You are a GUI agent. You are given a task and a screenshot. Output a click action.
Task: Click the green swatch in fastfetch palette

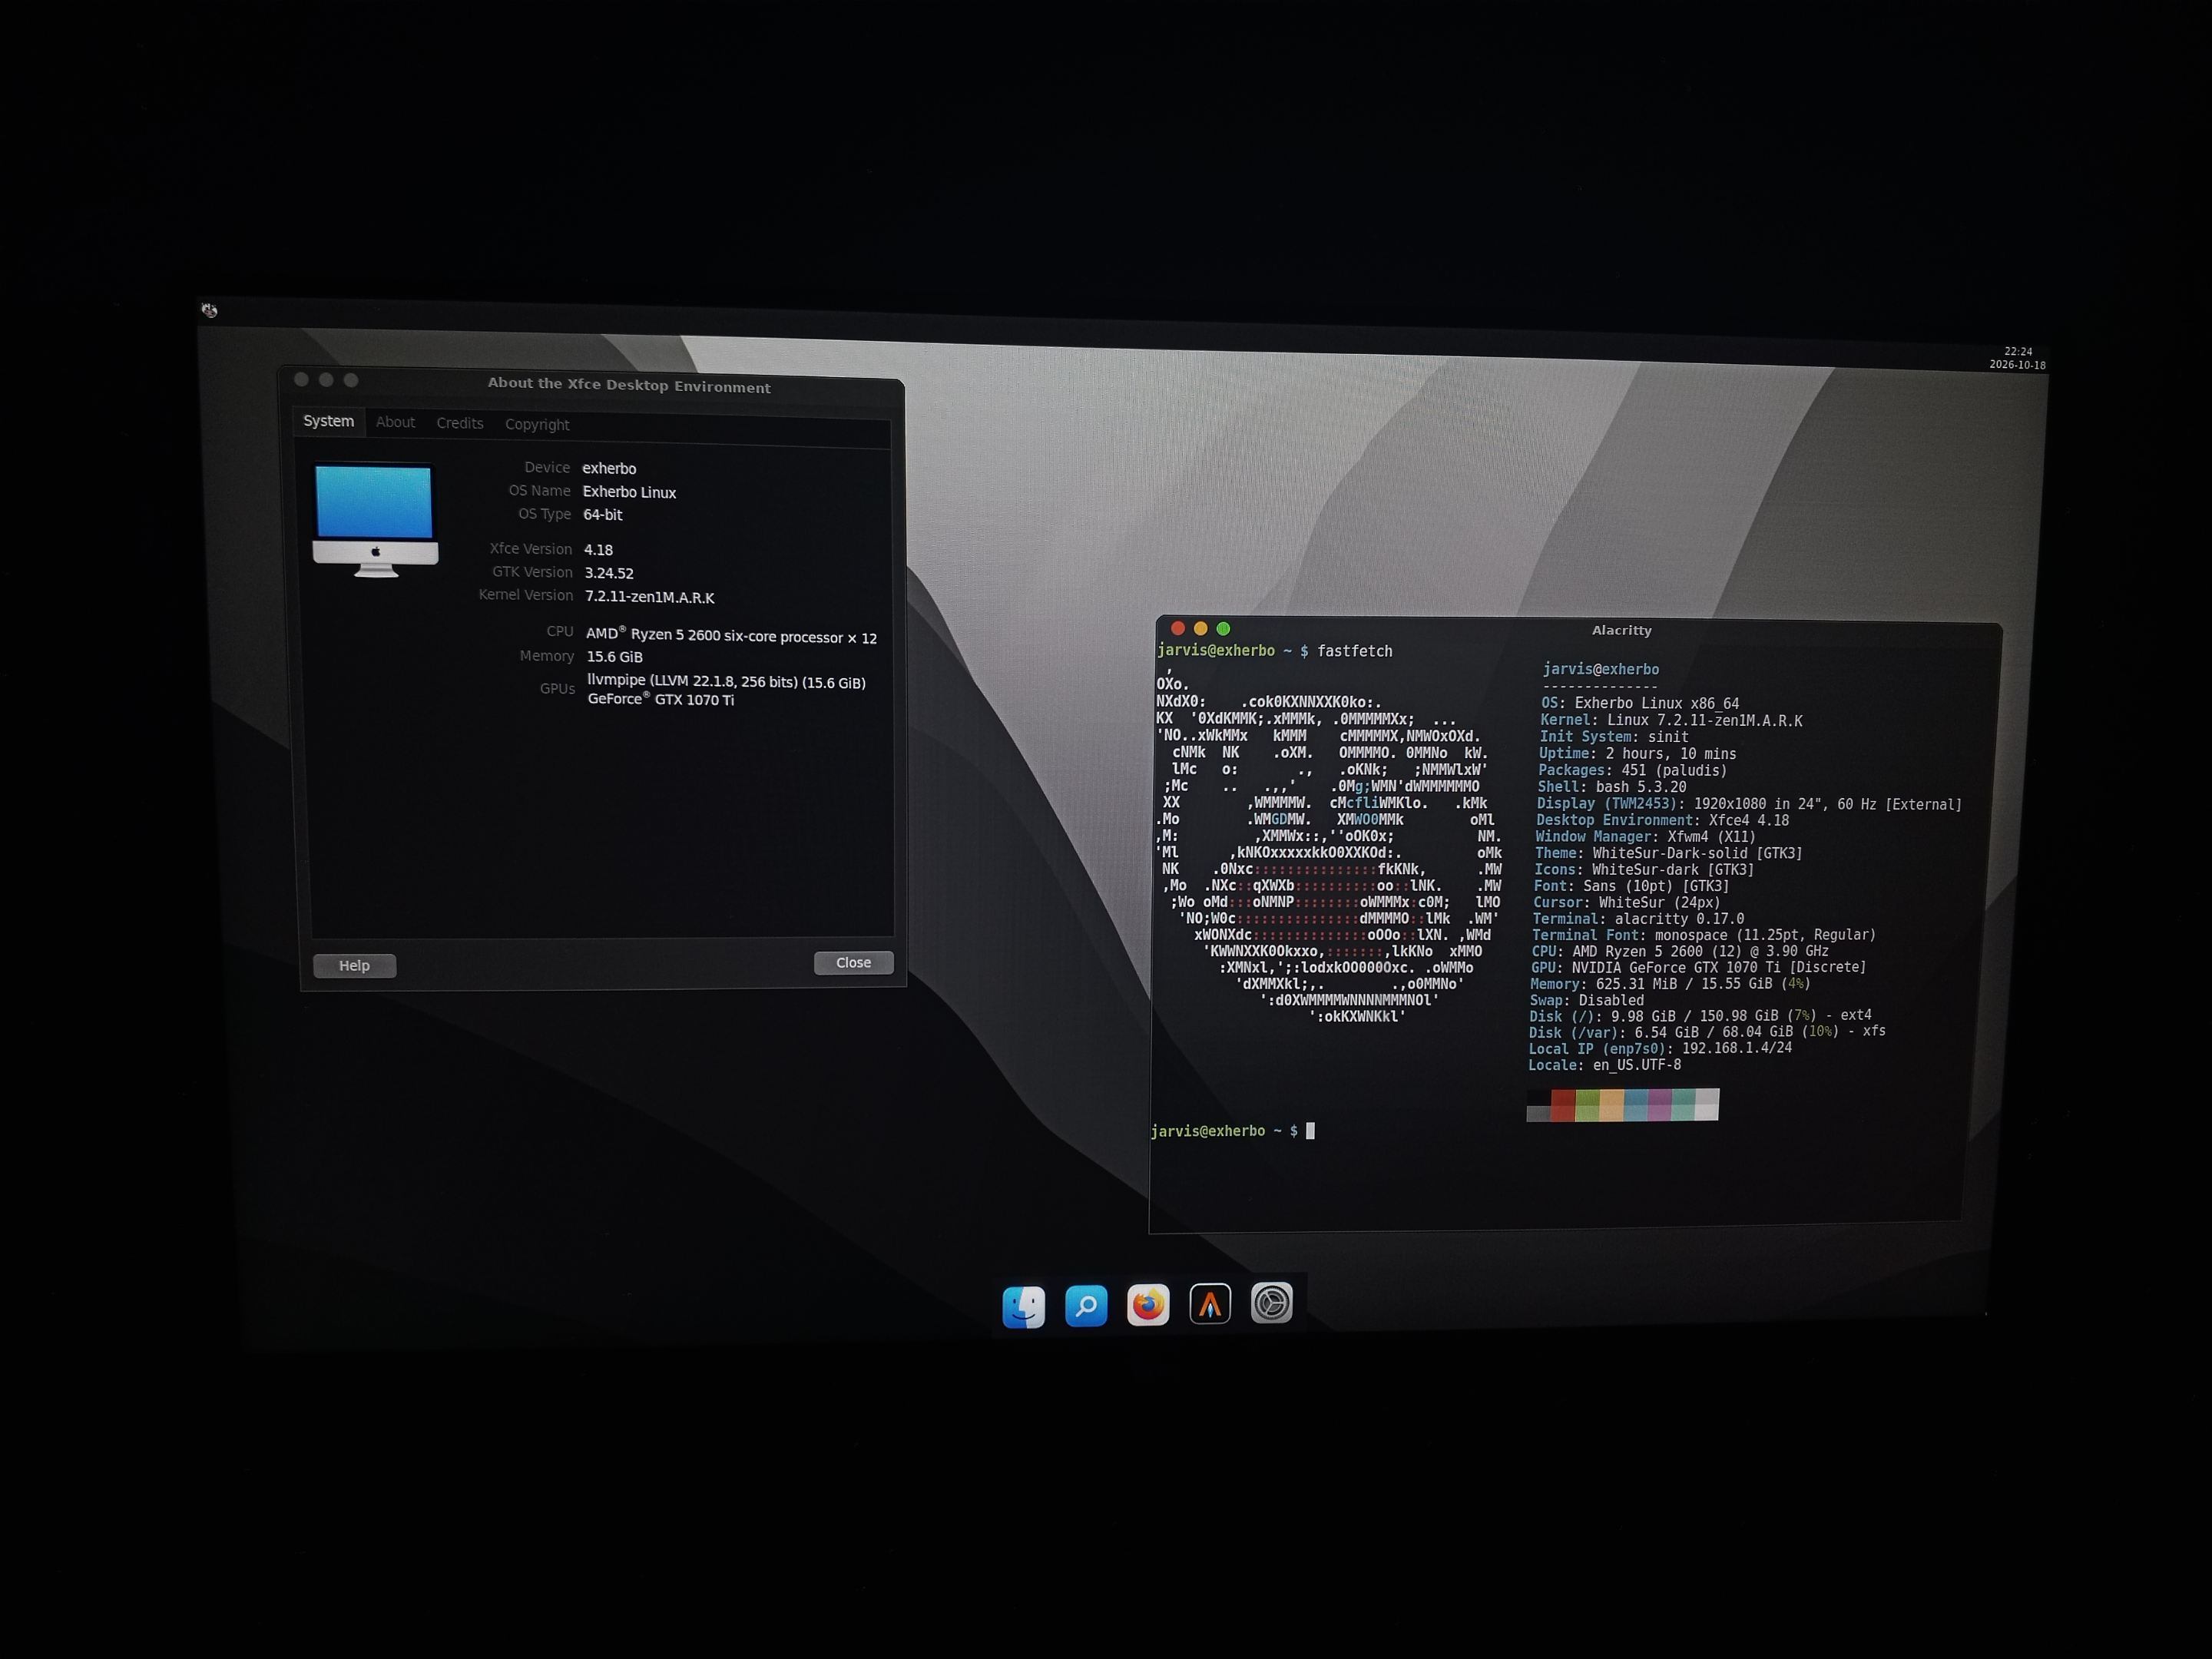(x=1587, y=1105)
